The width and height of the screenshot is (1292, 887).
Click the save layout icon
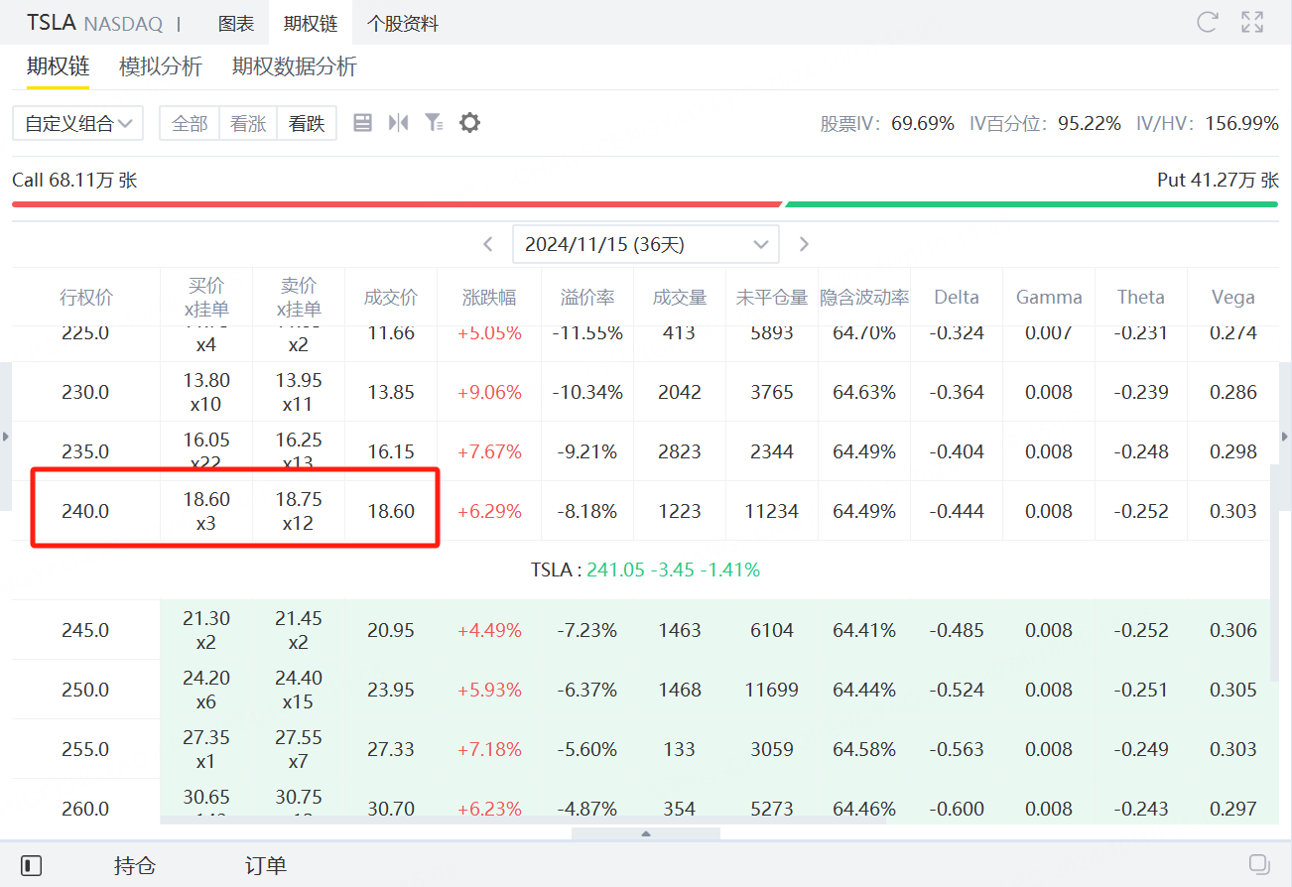click(x=363, y=122)
